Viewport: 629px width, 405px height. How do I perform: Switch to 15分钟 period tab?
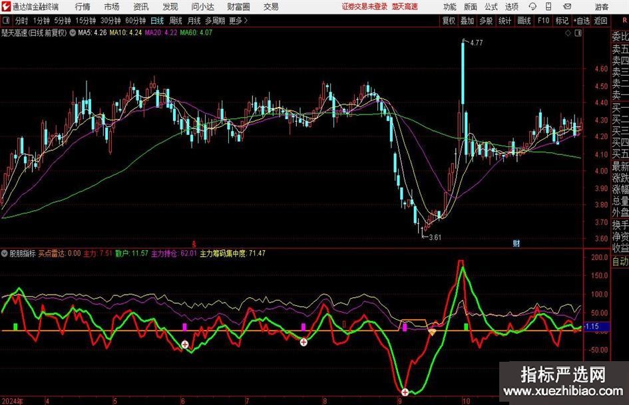pos(86,21)
